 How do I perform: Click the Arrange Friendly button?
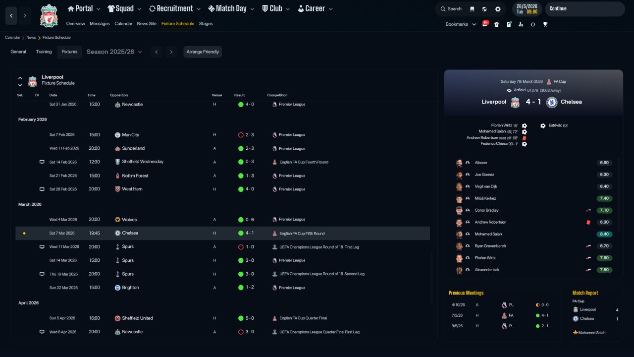(x=203, y=52)
